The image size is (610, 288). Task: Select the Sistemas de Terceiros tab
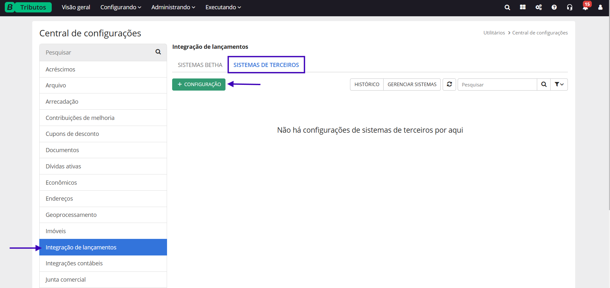pyautogui.click(x=266, y=65)
